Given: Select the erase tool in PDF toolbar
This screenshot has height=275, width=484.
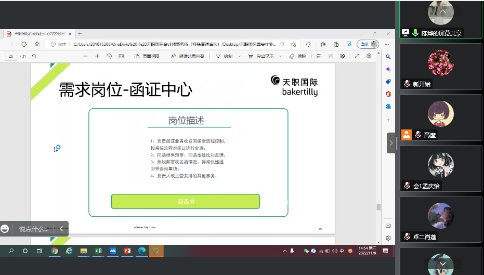Looking at the screenshot, I should point(298,56).
